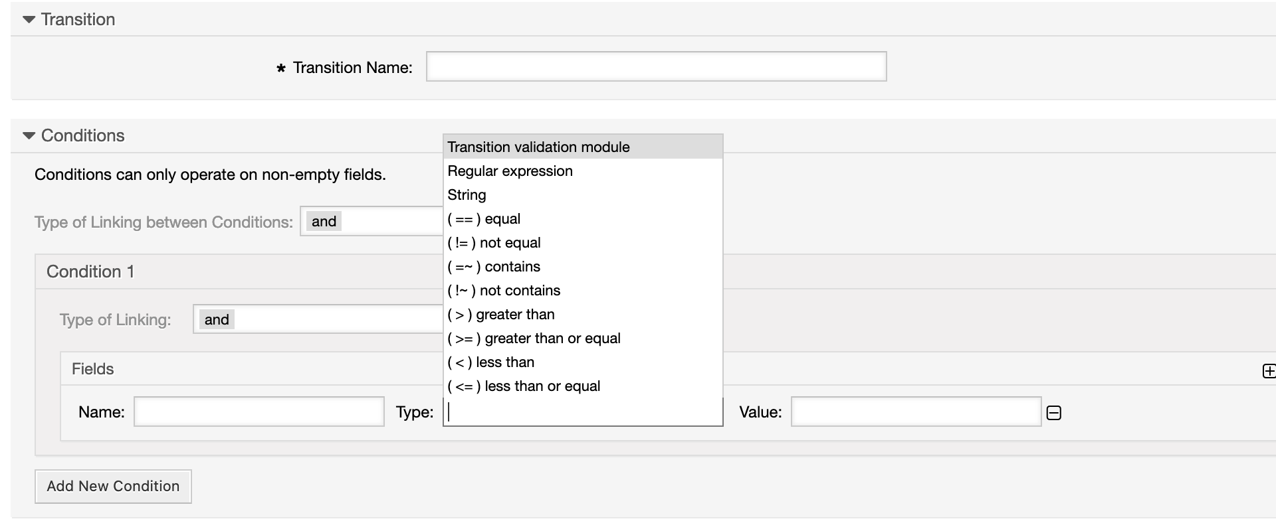The width and height of the screenshot is (1276, 531).
Task: Add a new field with plus icon
Action: [1268, 371]
